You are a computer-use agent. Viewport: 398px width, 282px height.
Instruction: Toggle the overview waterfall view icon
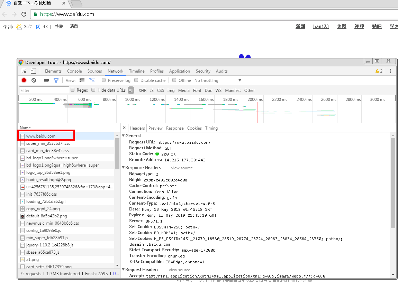coord(92,80)
